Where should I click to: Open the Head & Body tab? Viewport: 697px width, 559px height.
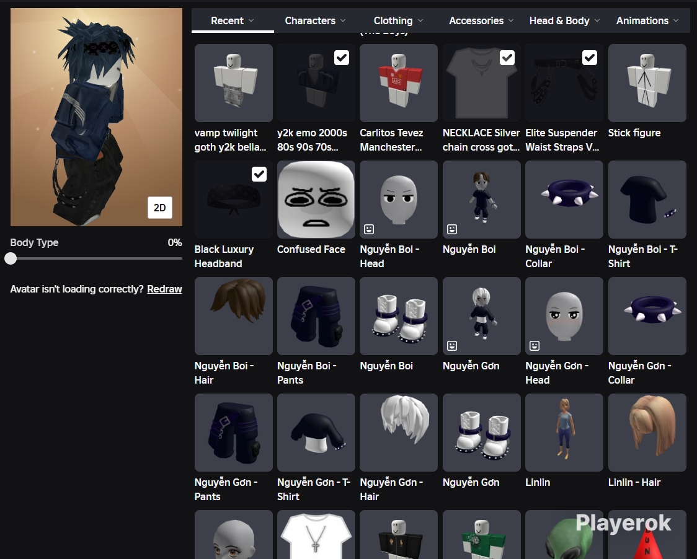click(x=564, y=21)
